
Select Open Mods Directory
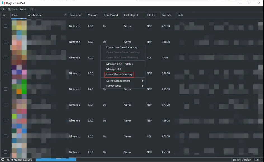click(119, 74)
